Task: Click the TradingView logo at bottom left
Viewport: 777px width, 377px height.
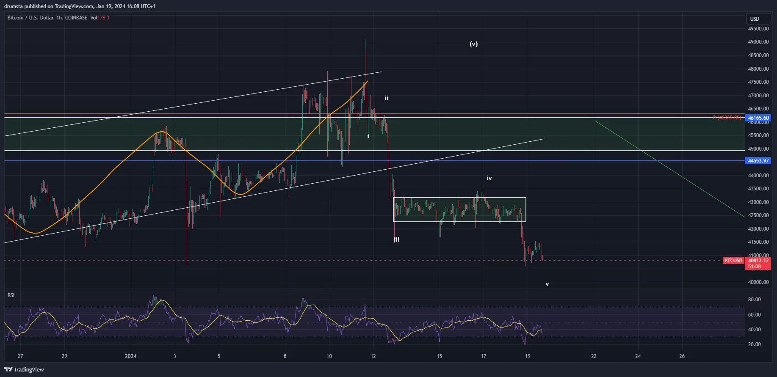Action: tap(24, 369)
